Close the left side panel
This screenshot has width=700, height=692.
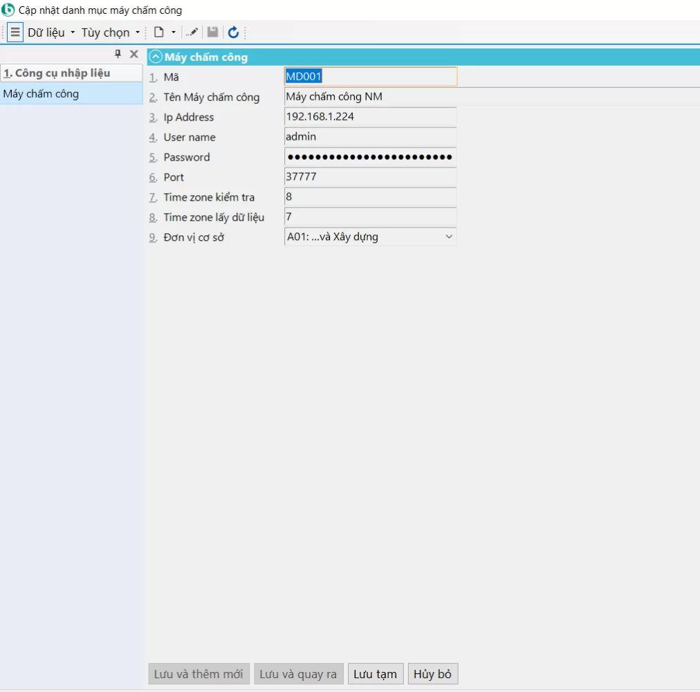tap(134, 54)
